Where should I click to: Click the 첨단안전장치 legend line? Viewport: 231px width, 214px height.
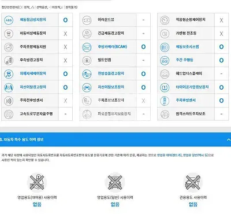(39, 8)
